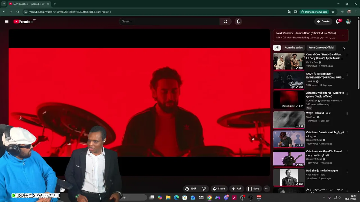Open YouTube account avatar menu
The image size is (360, 202).
[x=348, y=22]
